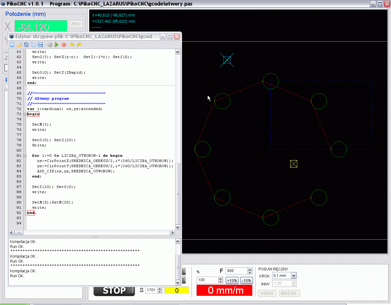Open a script file via folder icon
391x305 pixels.
[19, 45]
